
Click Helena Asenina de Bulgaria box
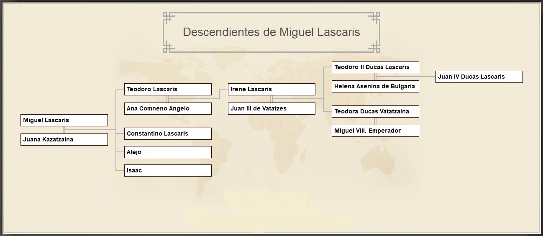tap(375, 86)
